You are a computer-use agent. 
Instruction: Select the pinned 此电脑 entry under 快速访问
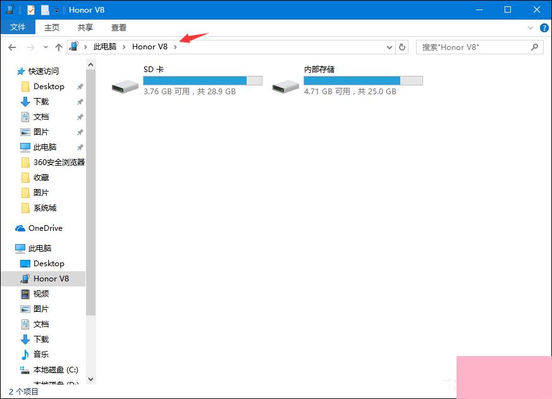click(x=45, y=147)
